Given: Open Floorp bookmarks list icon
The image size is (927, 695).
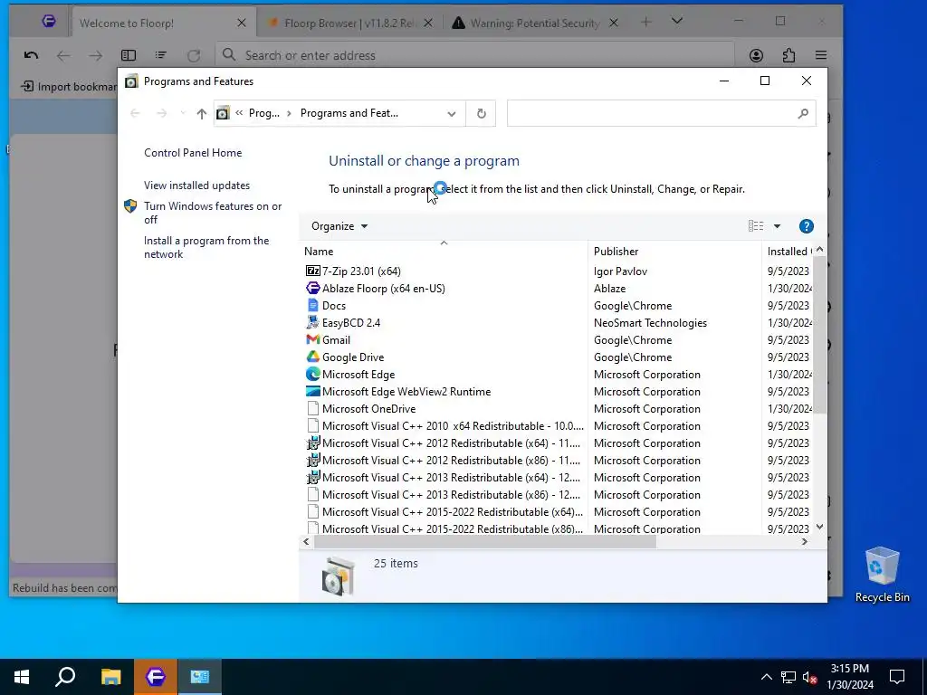Looking at the screenshot, I should pos(161,55).
